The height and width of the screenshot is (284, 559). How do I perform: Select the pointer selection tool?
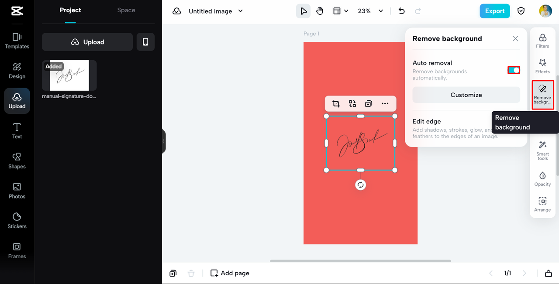(x=304, y=11)
